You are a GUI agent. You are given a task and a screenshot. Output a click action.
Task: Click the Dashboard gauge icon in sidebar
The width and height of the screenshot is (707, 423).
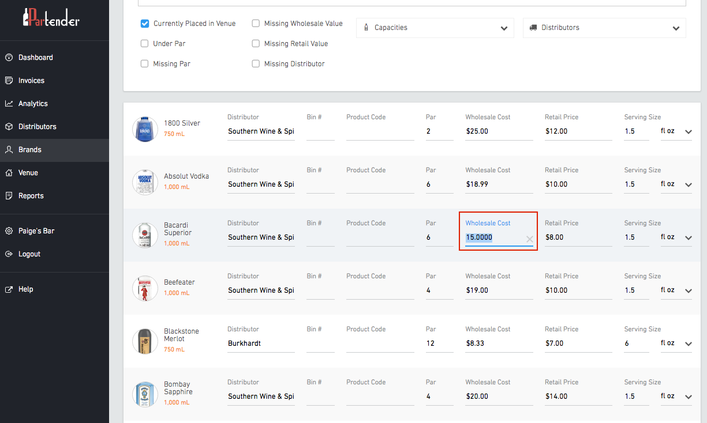9,58
